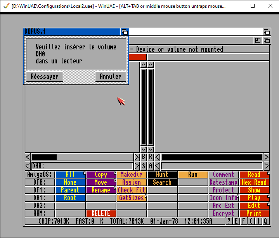Click the A button beside the path field
This screenshot has height=238, width=279.
click(x=151, y=166)
